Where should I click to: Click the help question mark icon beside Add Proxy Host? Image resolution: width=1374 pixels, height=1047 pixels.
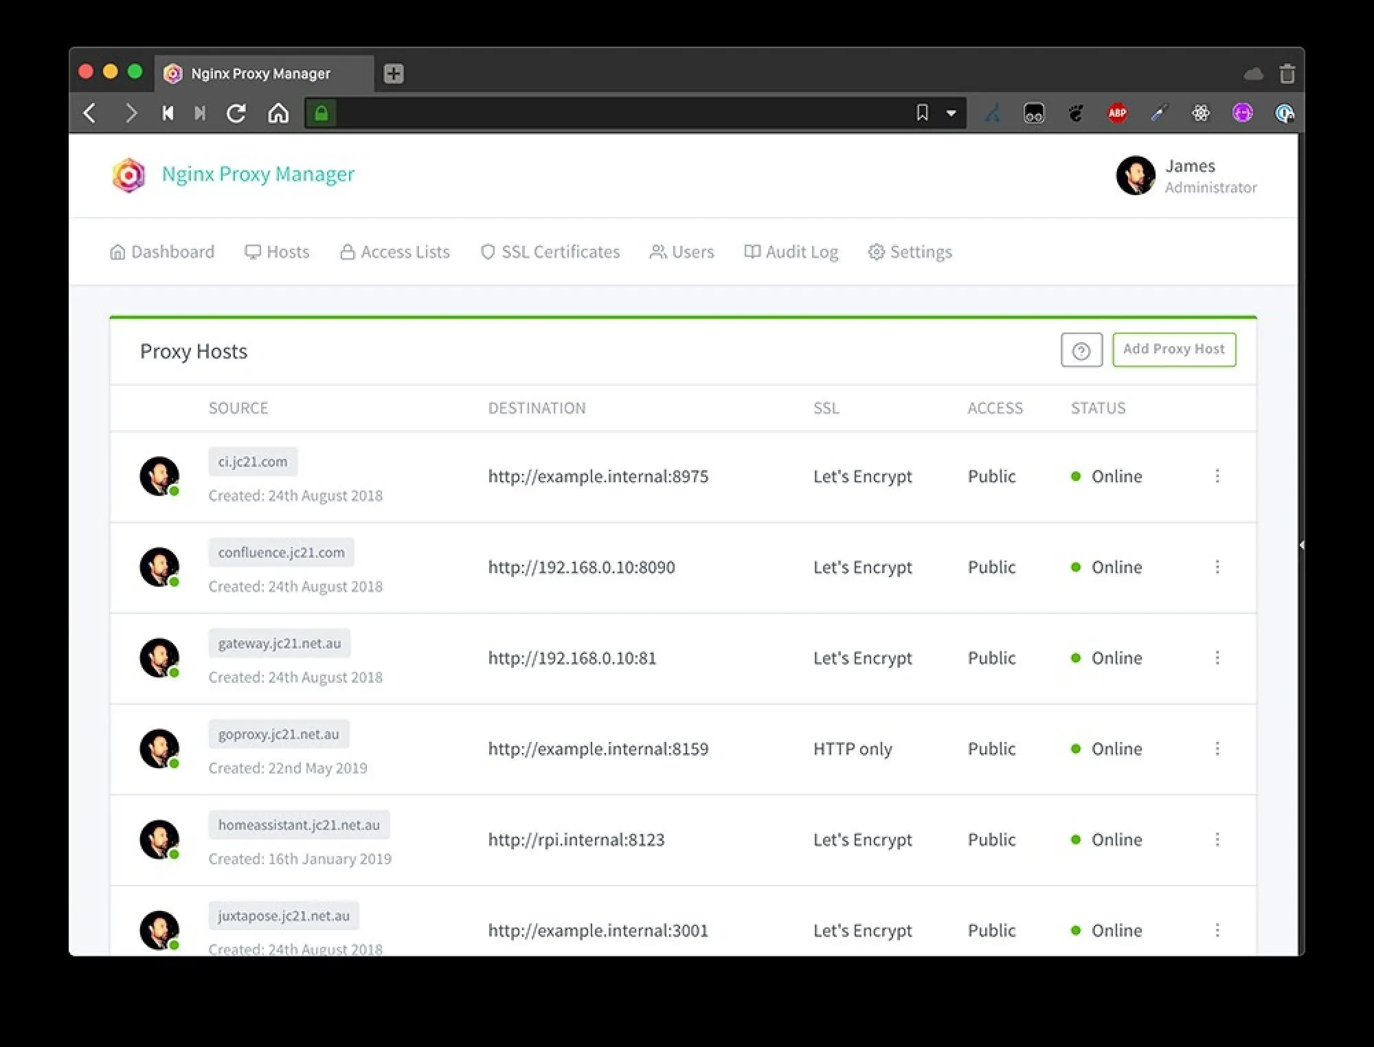[1081, 350]
